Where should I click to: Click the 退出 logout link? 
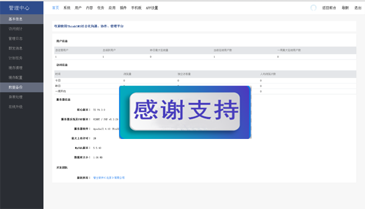(x=358, y=8)
